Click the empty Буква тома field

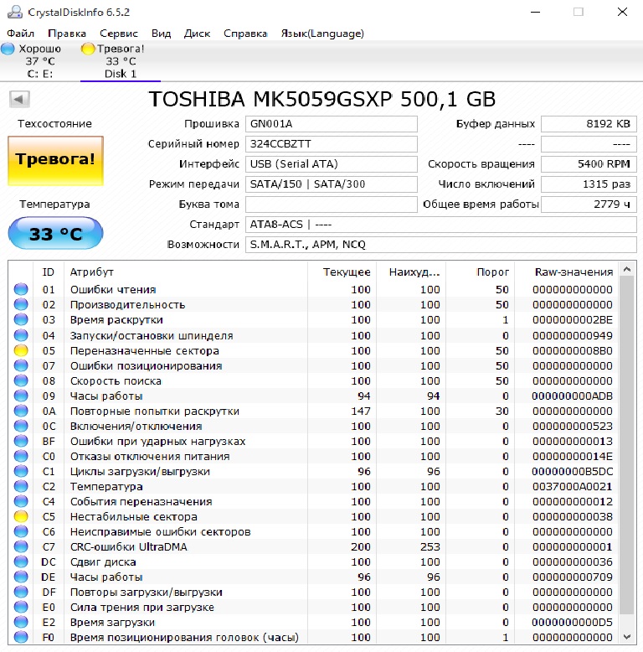coord(331,204)
